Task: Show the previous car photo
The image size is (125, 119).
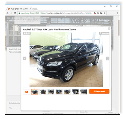Action: [x=25, y=59]
